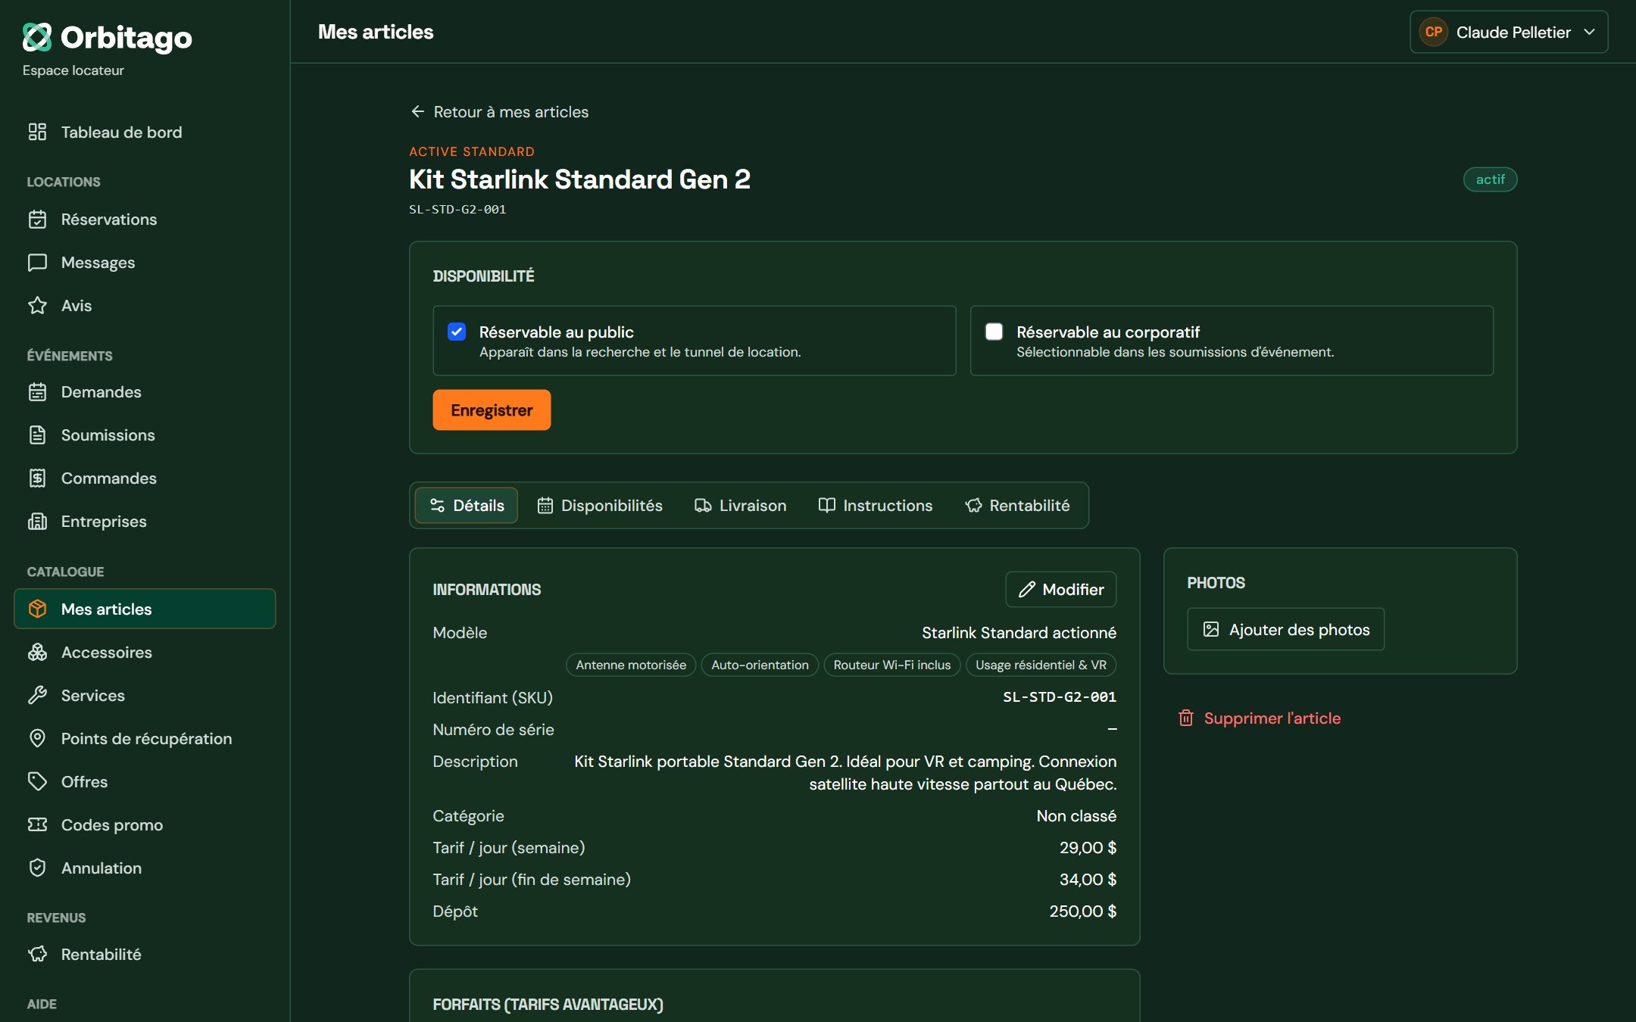Click the Auto-orientation tag
Screen dimensions: 1636x1022
click(760, 665)
